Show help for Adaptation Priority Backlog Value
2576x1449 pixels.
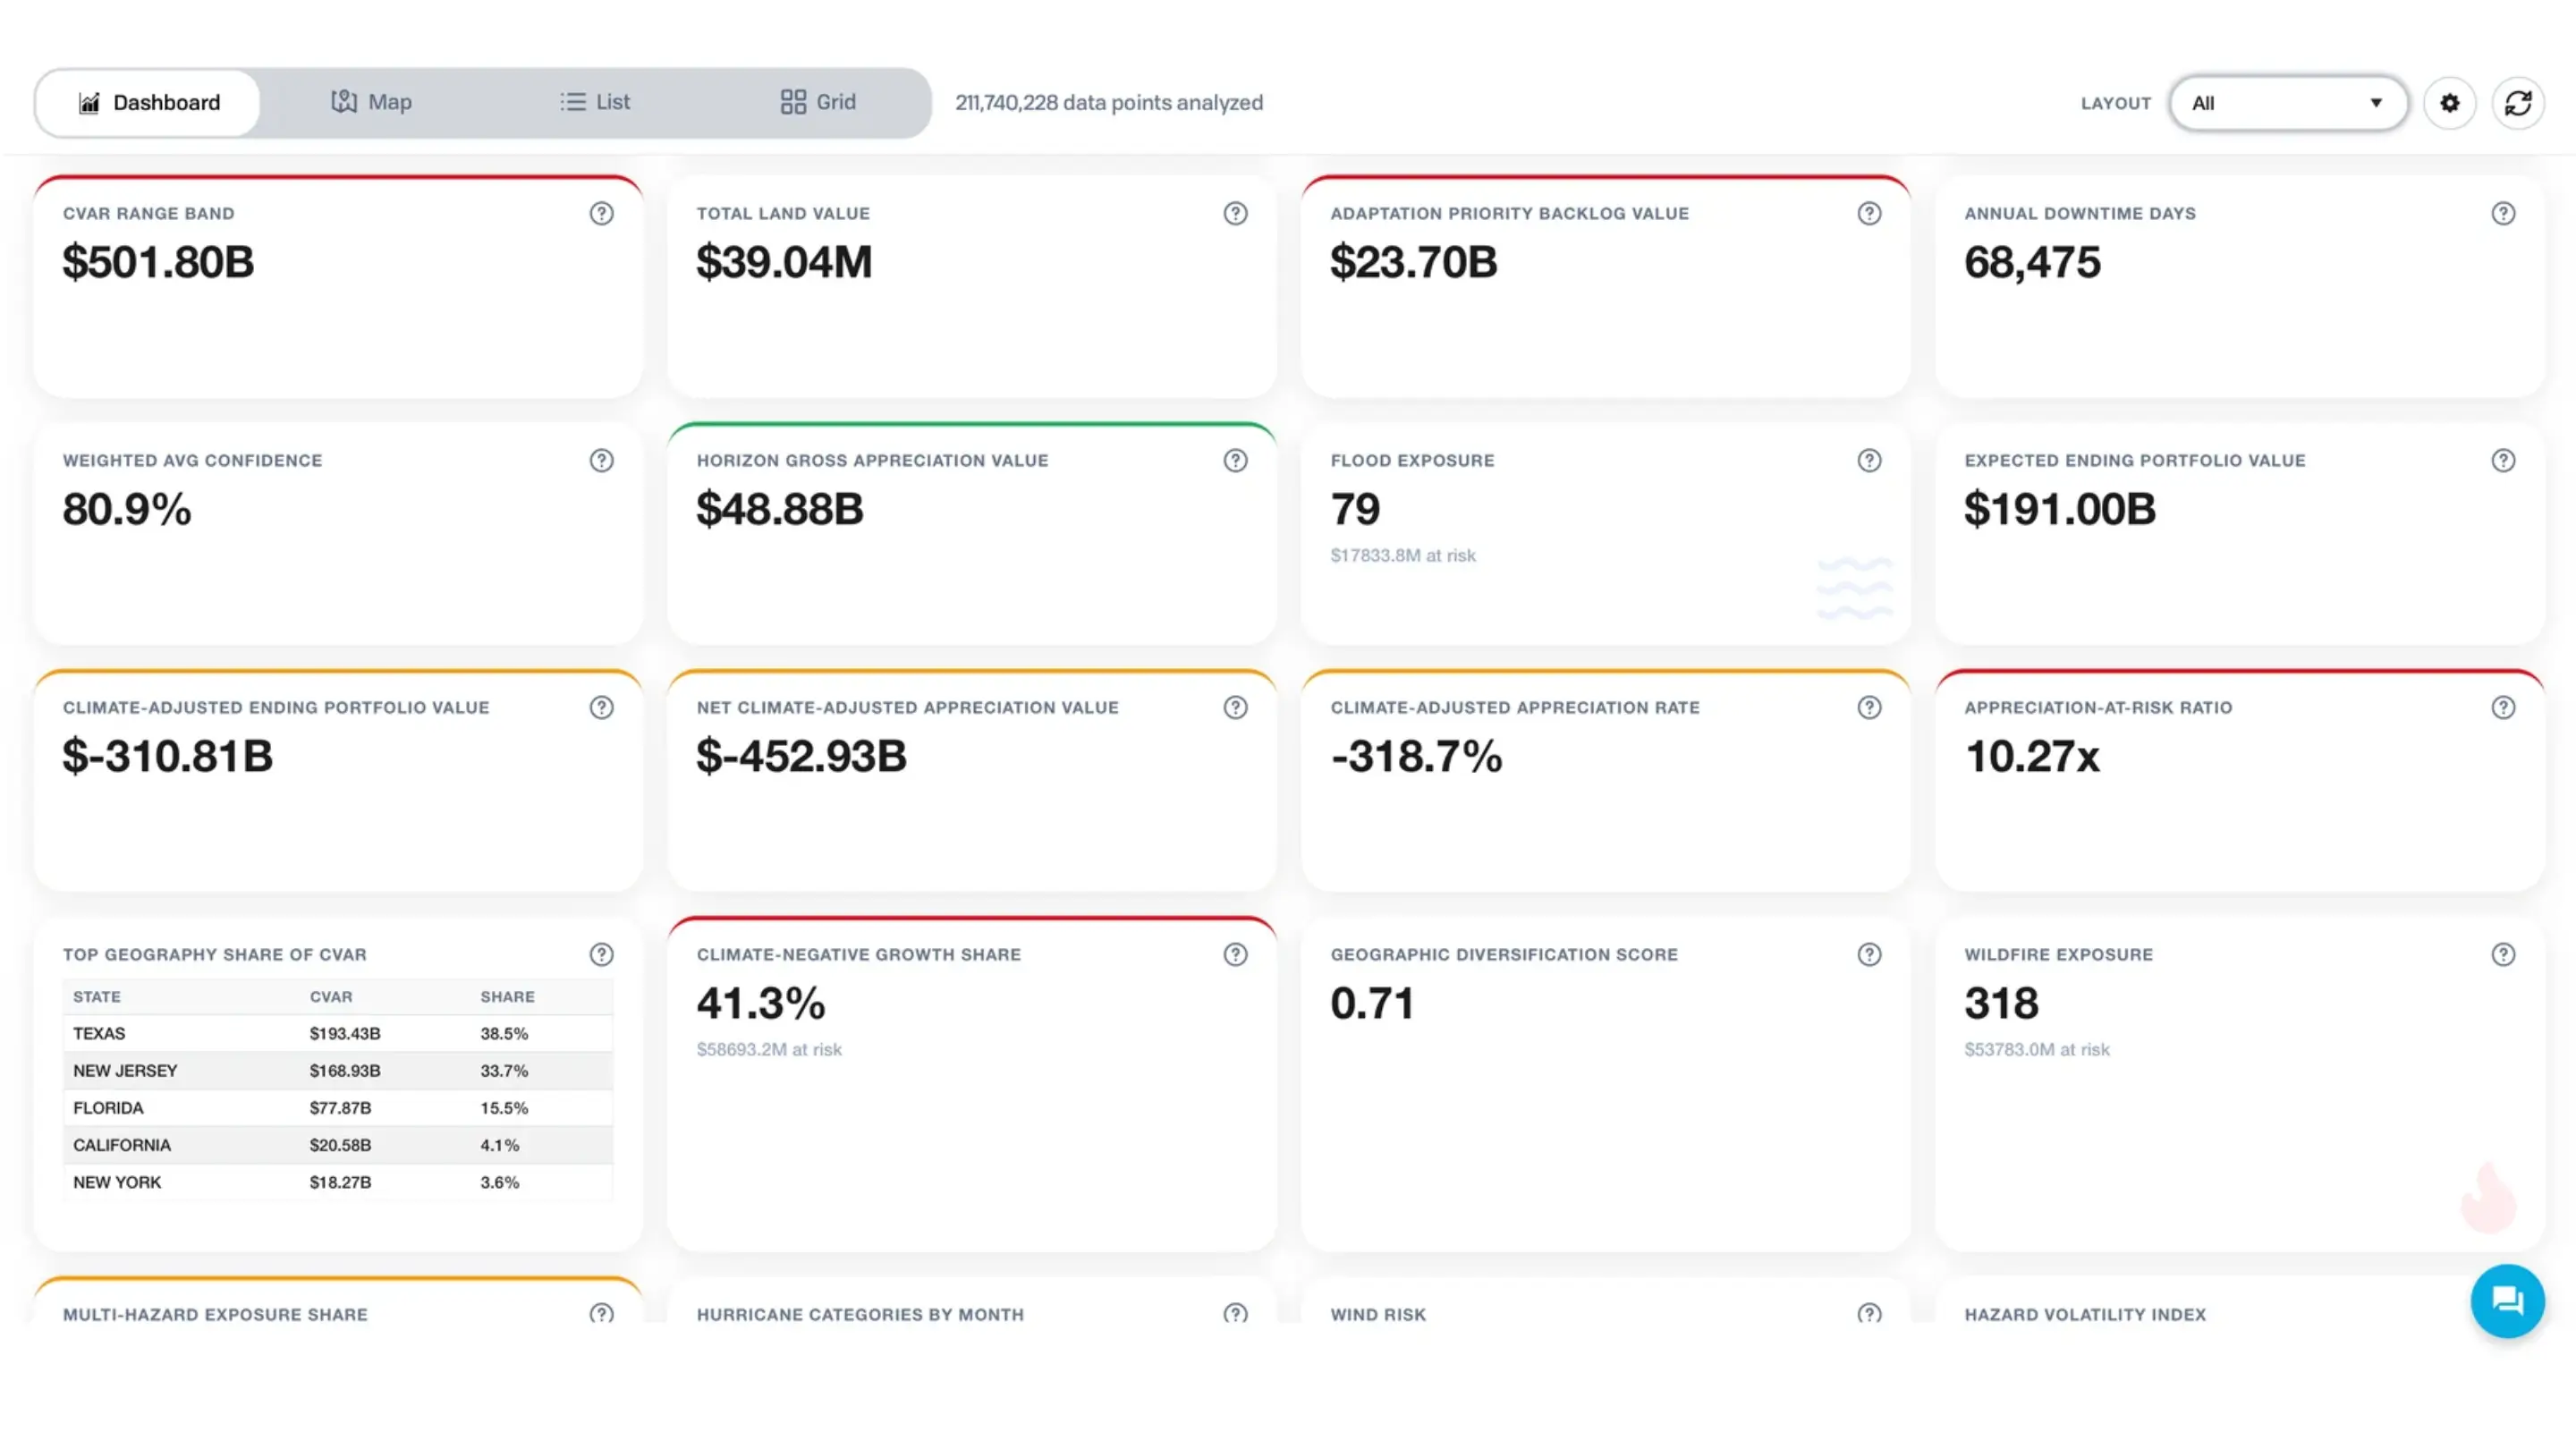(1869, 213)
